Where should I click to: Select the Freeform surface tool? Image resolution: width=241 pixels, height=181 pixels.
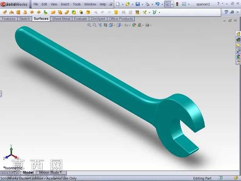click(46, 12)
